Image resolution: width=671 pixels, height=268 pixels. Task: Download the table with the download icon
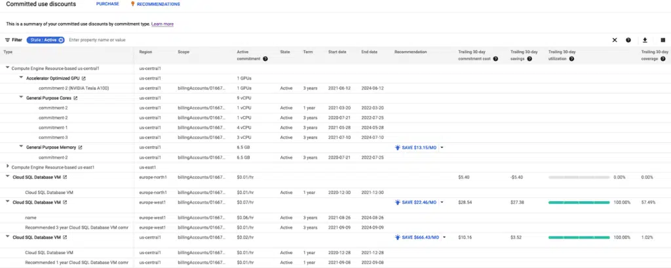tap(645, 40)
